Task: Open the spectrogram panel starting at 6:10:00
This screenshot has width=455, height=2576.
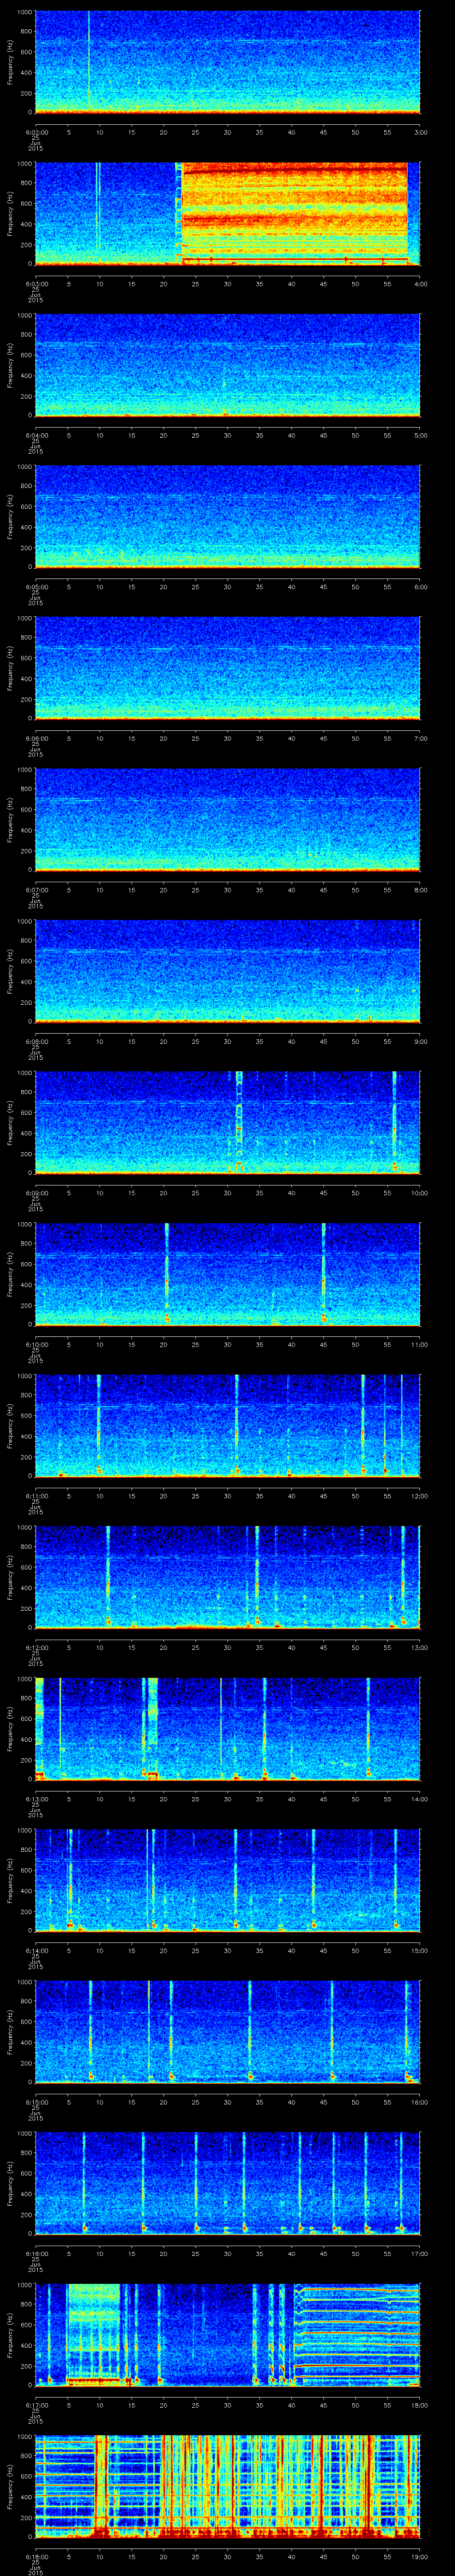Action: point(227,1274)
